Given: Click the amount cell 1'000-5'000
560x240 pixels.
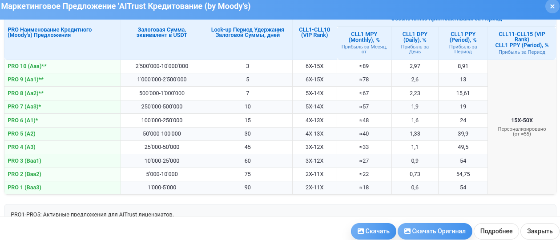Looking at the screenshot, I should coord(162,188).
